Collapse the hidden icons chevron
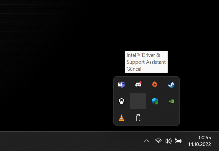Screen dimensions: 219x151 147,141
